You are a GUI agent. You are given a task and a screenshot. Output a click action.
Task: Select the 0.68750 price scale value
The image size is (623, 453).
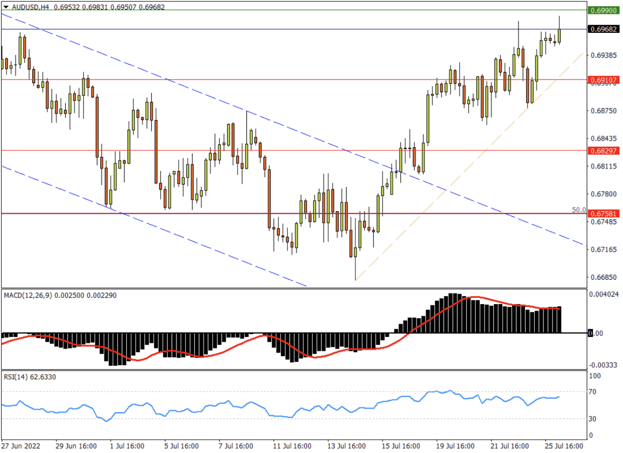point(604,111)
